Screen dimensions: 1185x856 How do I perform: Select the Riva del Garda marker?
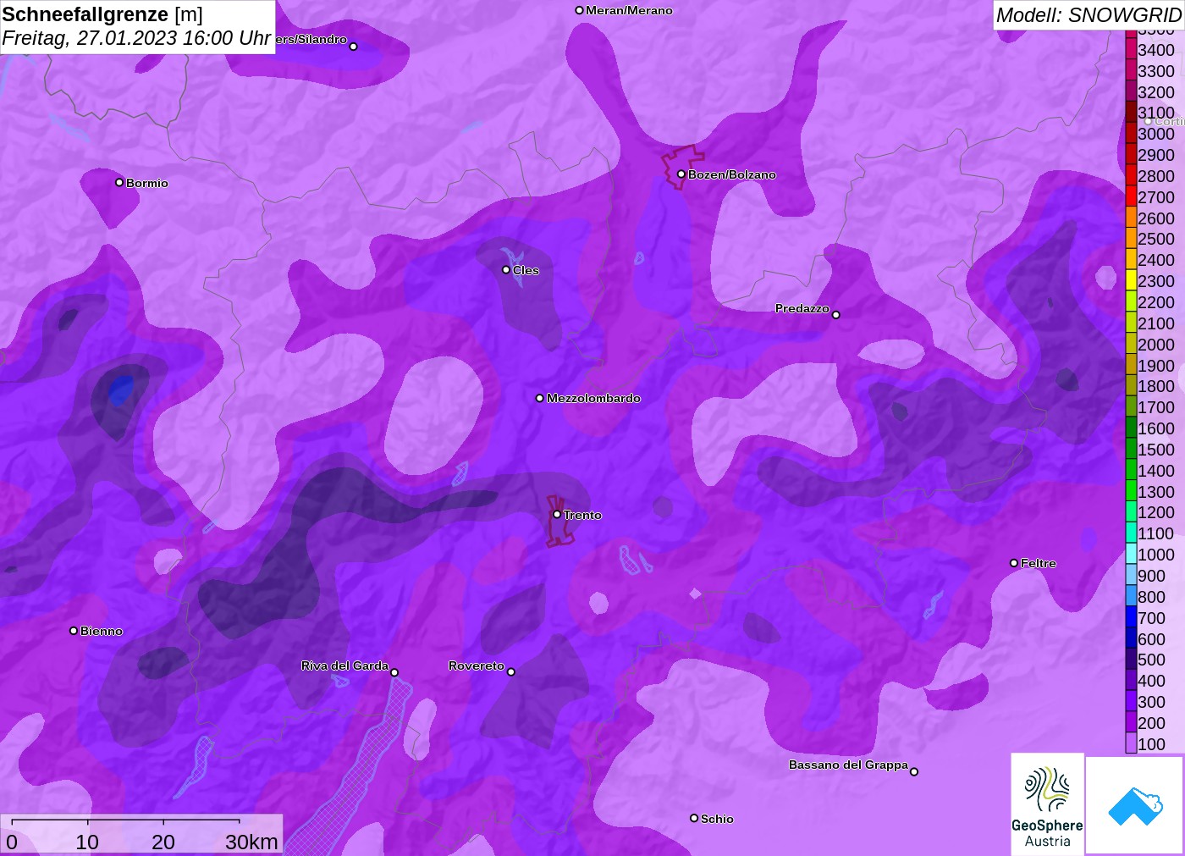[x=394, y=672]
